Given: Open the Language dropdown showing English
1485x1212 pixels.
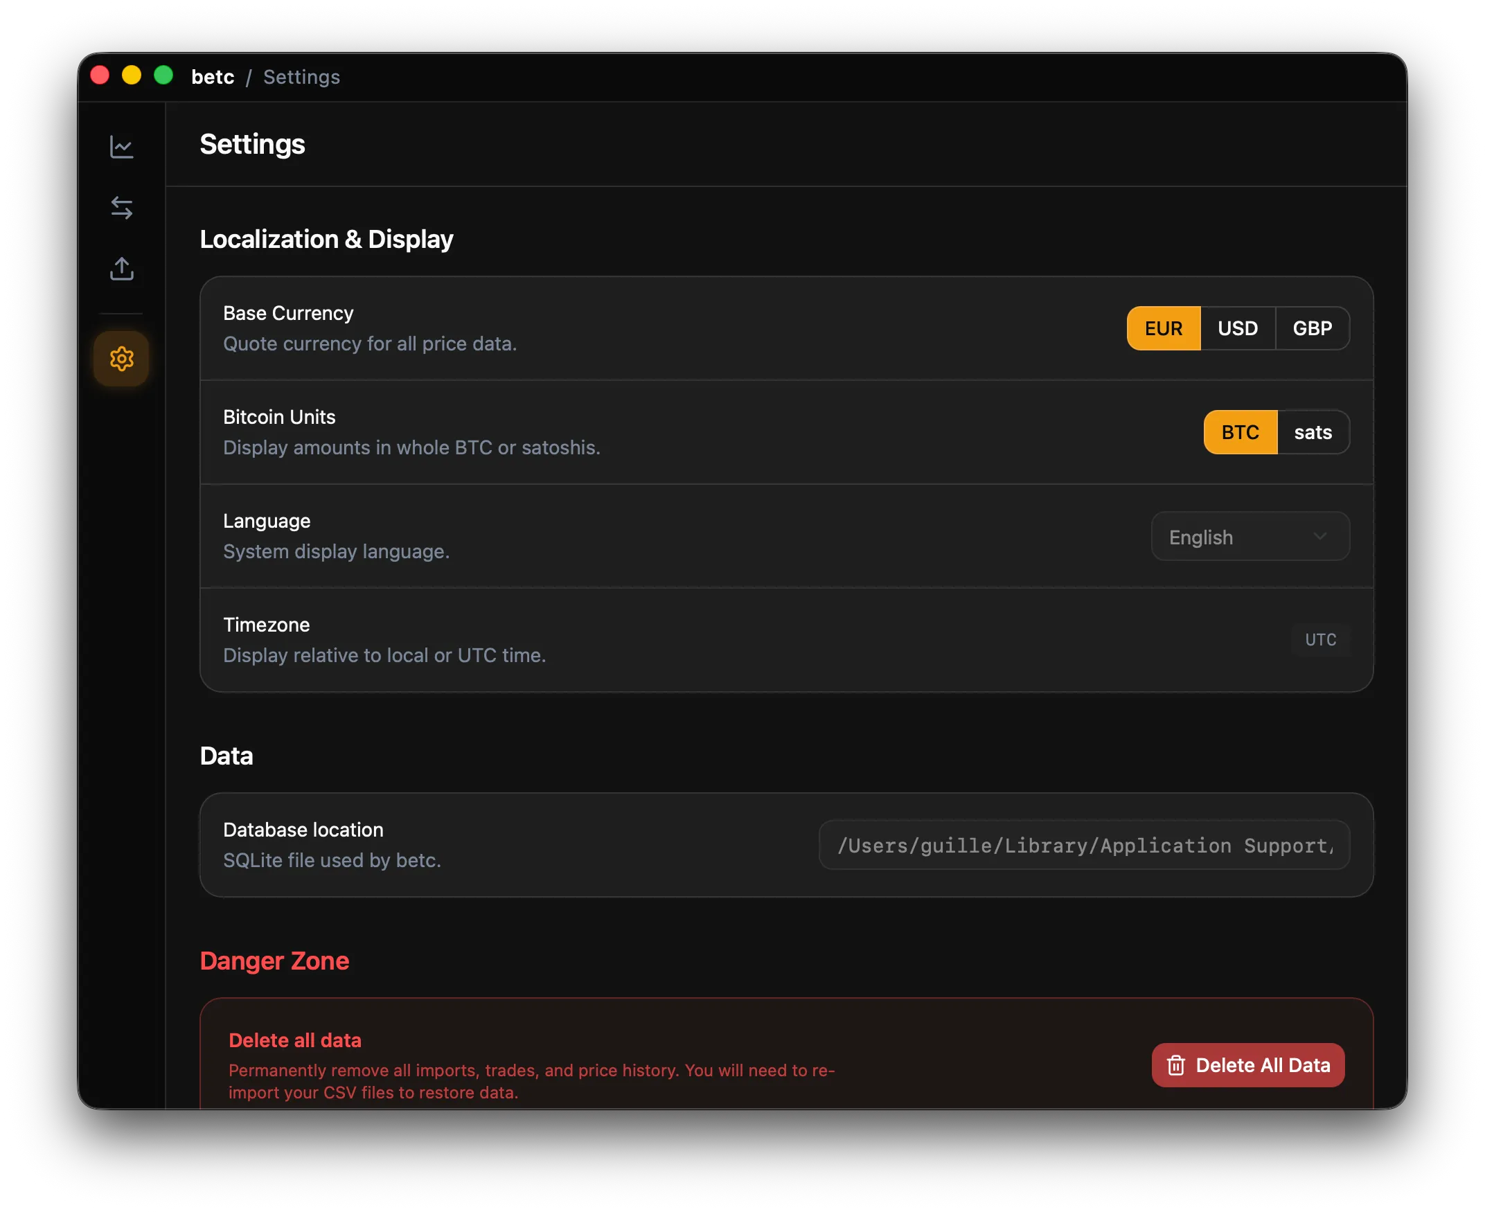Looking at the screenshot, I should point(1250,537).
